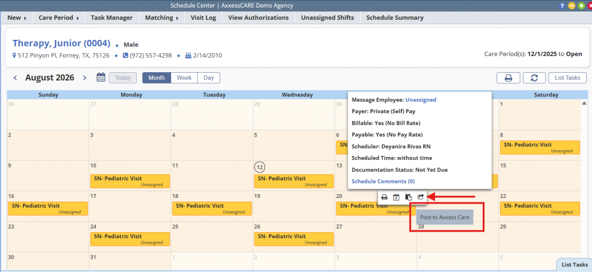Click the List Tasks button at top right

tap(568, 78)
